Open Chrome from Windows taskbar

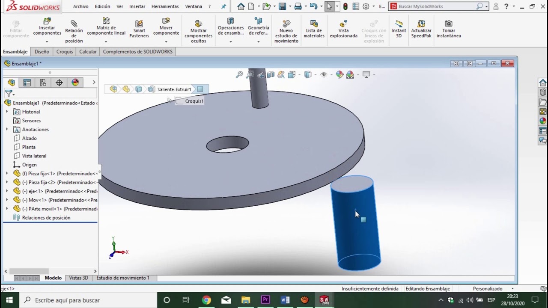(206, 300)
